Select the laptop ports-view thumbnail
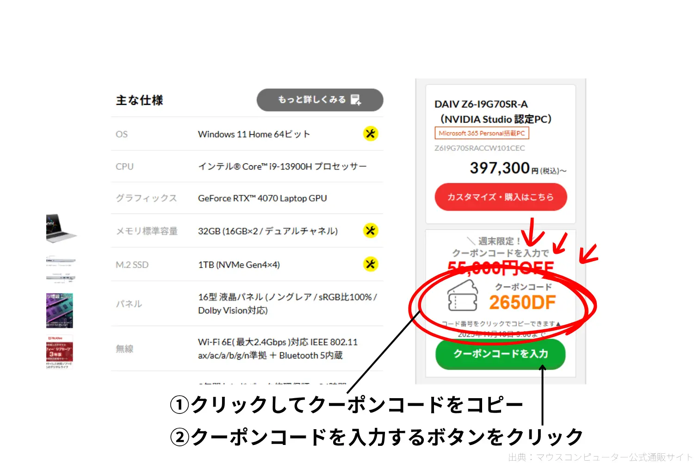This screenshot has width=694, height=463. pyautogui.click(x=60, y=278)
